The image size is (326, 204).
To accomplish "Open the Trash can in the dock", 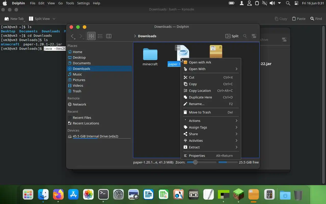I will [x=298, y=195].
